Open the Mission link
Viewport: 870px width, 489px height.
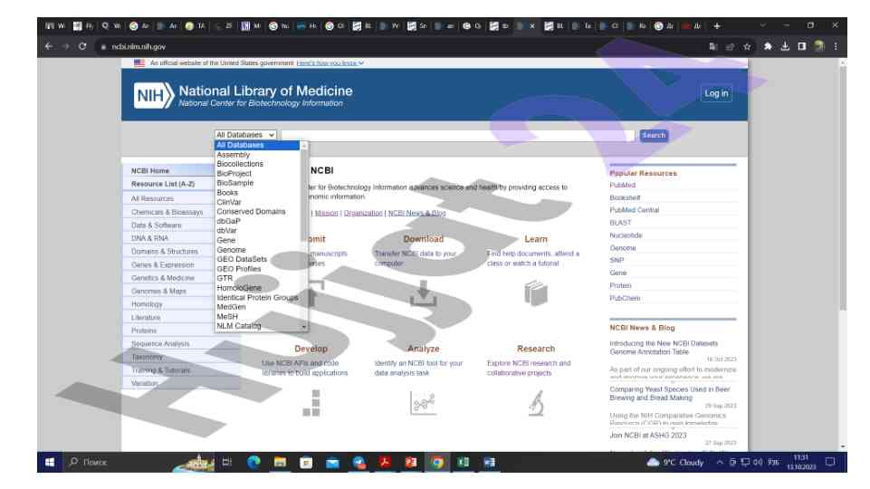click(326, 213)
